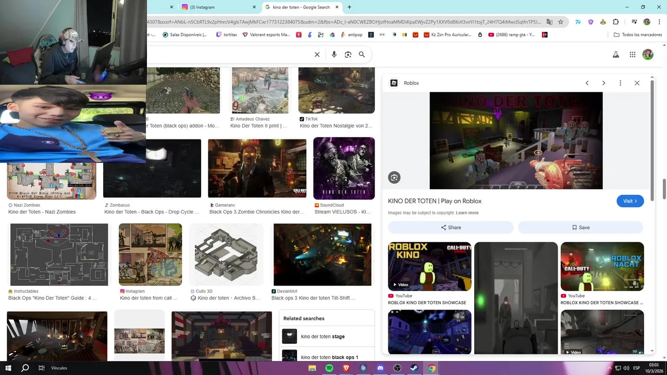Expand the Todos los marcadores folder
Viewport: 667px width, 375px height.
click(x=638, y=35)
